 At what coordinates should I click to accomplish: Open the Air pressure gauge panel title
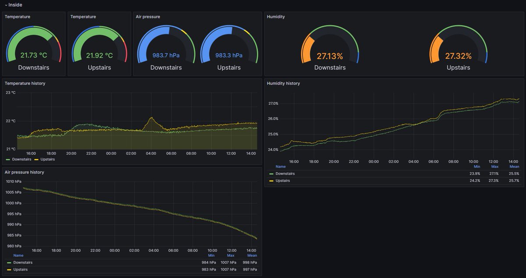point(148,17)
